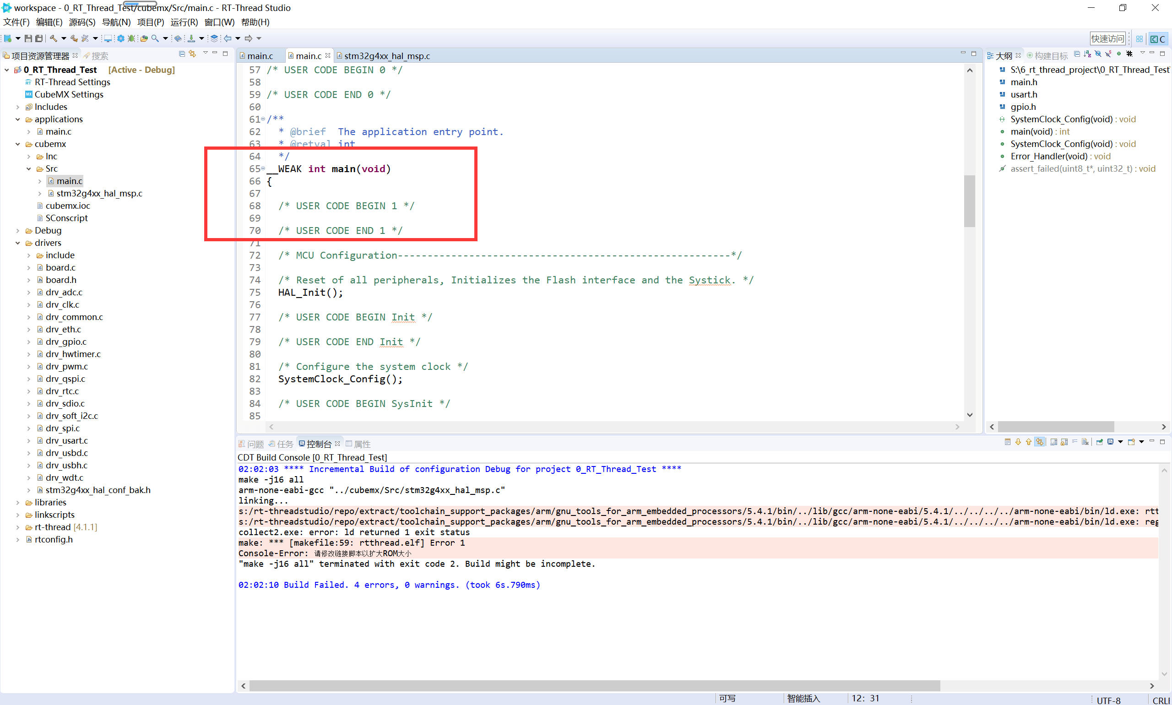Click the green Download program arrow icon
Screen dimensions: 1172x705
click(191, 38)
